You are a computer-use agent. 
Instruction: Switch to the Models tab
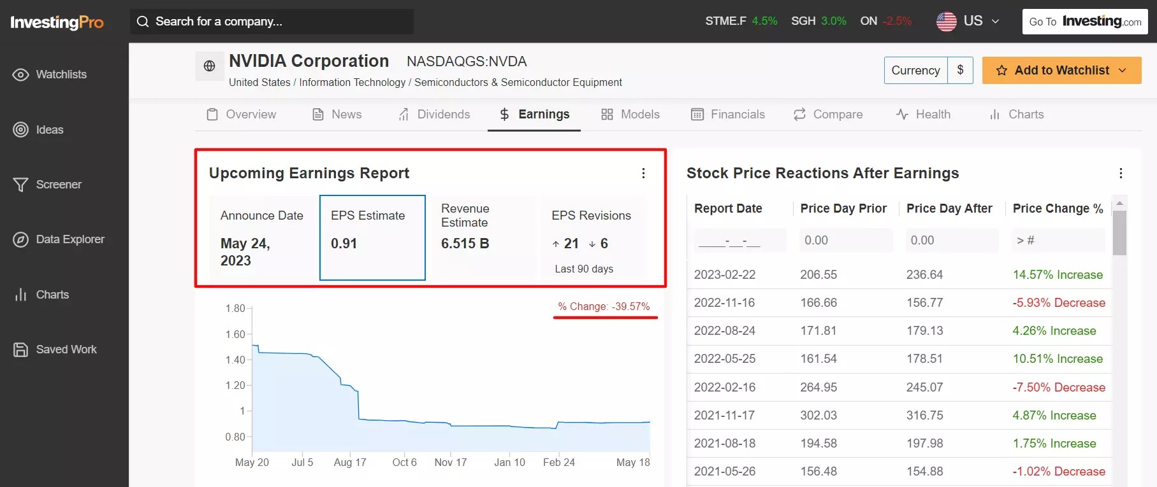pos(630,115)
